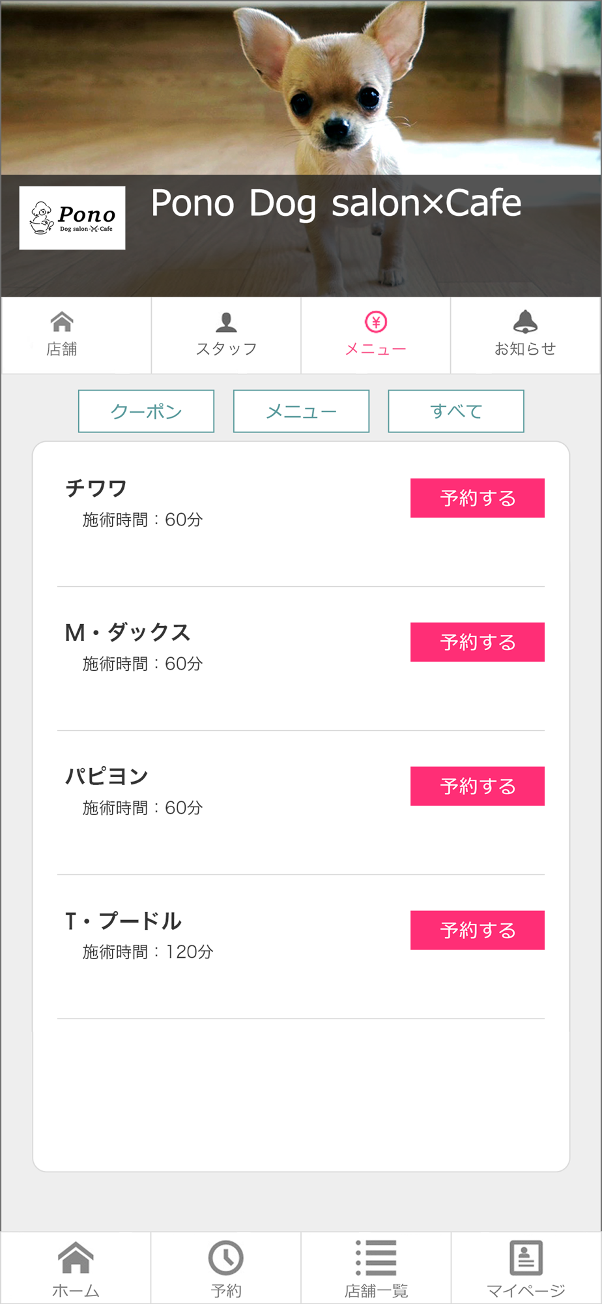The image size is (602, 1304).
Task: Open the 店舗 house icon tab
Action: pos(62,321)
